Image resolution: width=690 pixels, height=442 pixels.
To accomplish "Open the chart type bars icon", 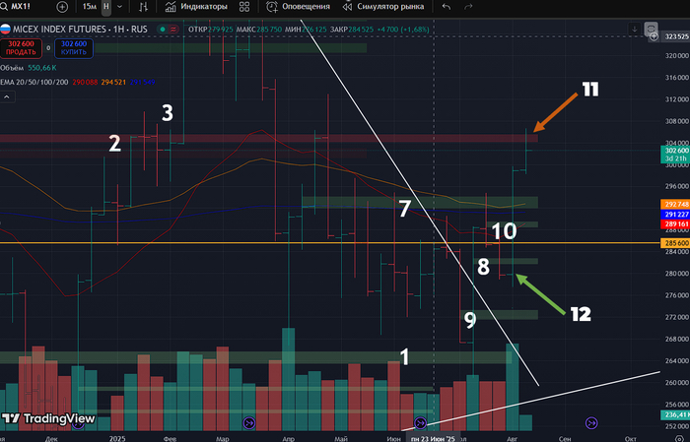I will [x=146, y=6].
